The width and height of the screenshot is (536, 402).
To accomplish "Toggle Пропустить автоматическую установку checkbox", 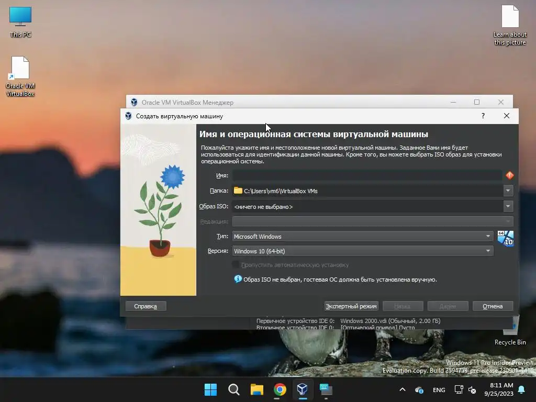I will (x=236, y=264).
